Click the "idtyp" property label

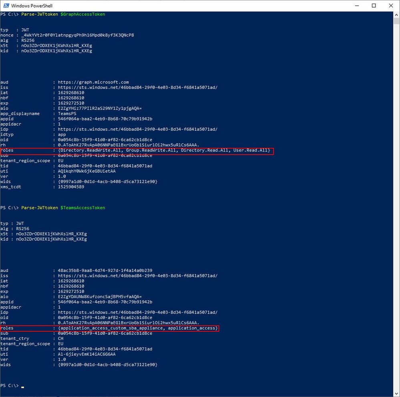pyautogui.click(x=7, y=134)
